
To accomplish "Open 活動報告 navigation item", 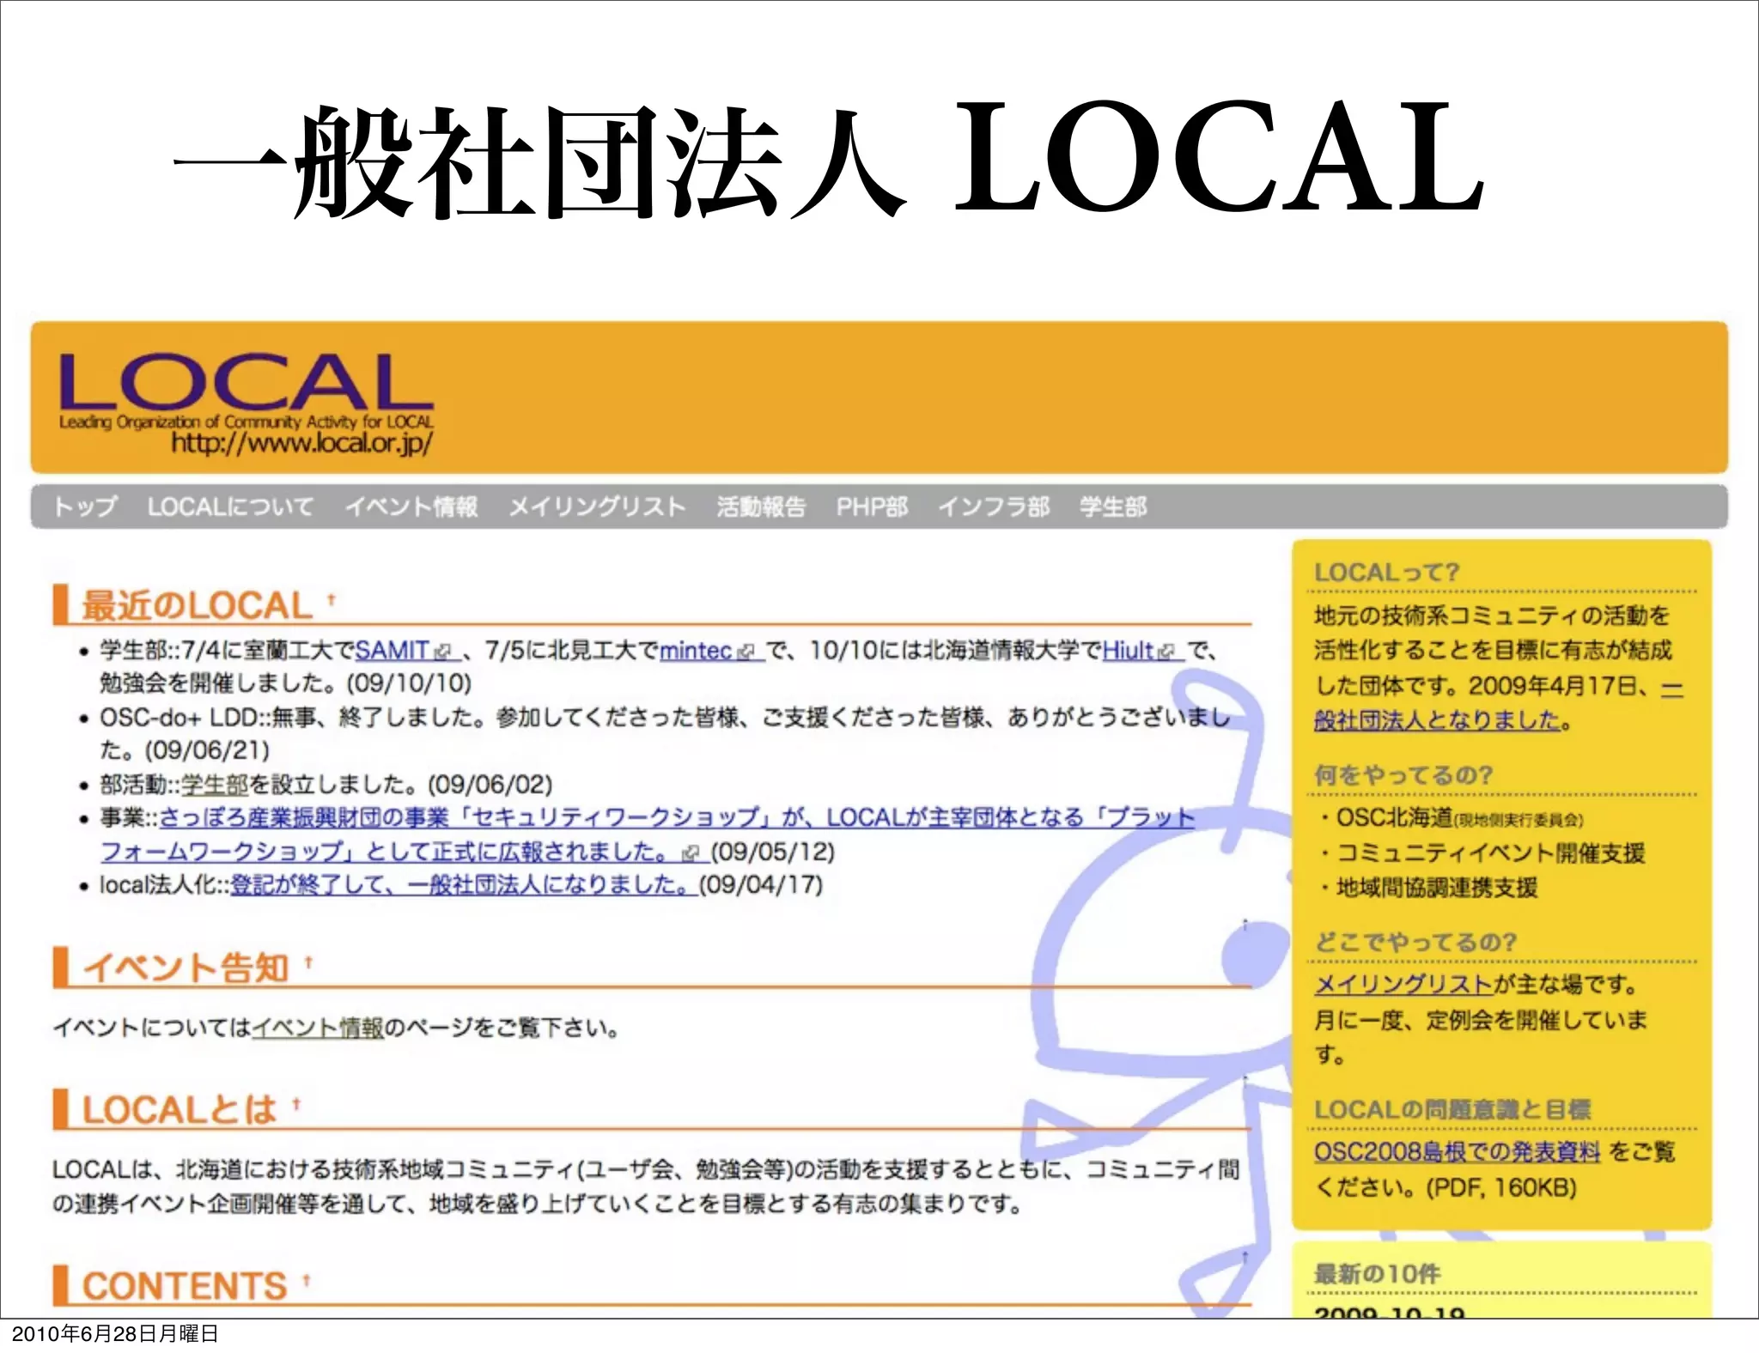I will 761,507.
